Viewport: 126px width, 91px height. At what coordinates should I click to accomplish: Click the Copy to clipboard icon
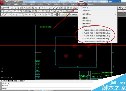27,8
